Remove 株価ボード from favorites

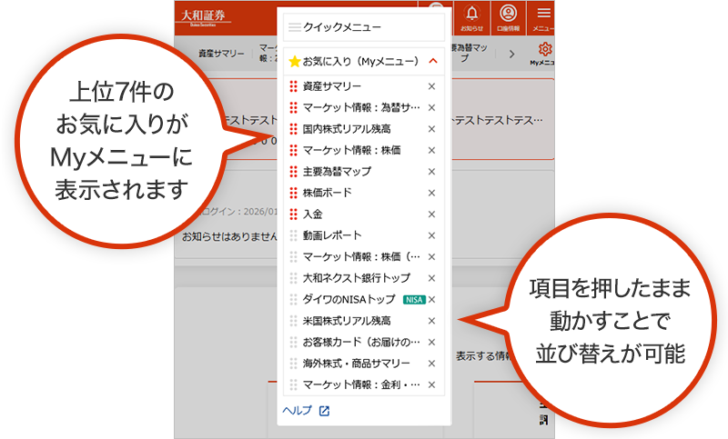[431, 193]
